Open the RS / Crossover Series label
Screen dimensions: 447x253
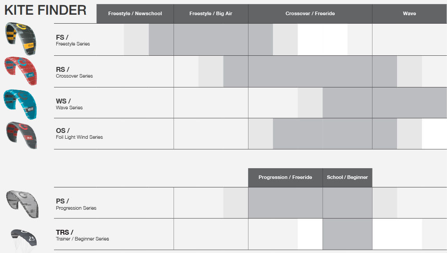pos(74,72)
